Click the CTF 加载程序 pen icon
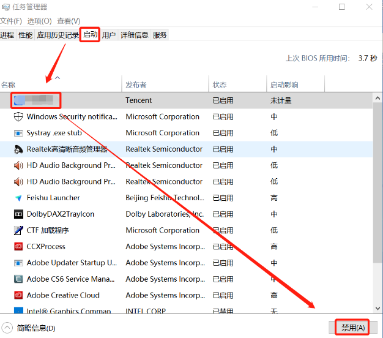Screen dimensions: 383x338 [x=18, y=230]
